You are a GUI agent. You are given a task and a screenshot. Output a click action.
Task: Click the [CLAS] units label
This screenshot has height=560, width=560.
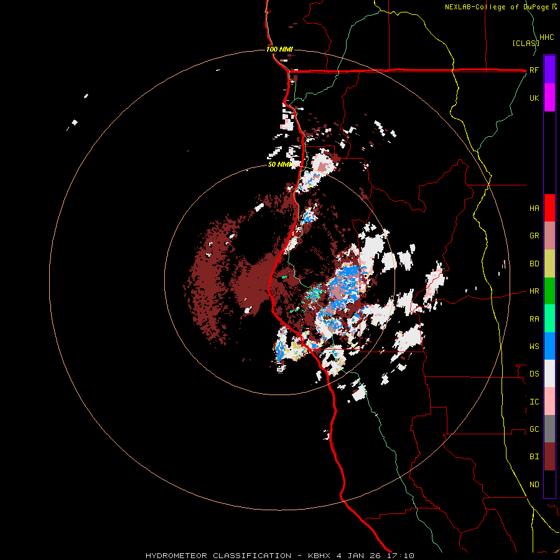point(525,44)
